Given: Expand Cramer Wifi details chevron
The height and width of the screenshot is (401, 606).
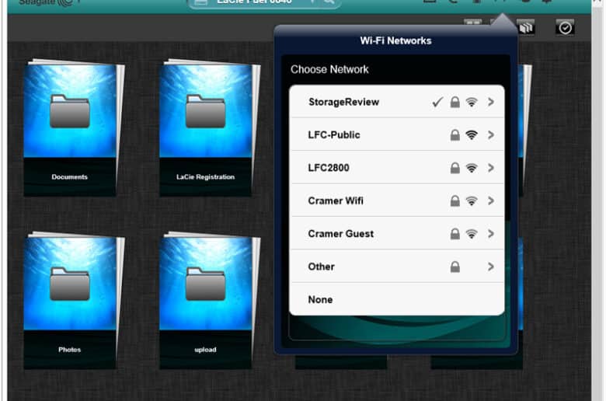Looking at the screenshot, I should (x=491, y=200).
